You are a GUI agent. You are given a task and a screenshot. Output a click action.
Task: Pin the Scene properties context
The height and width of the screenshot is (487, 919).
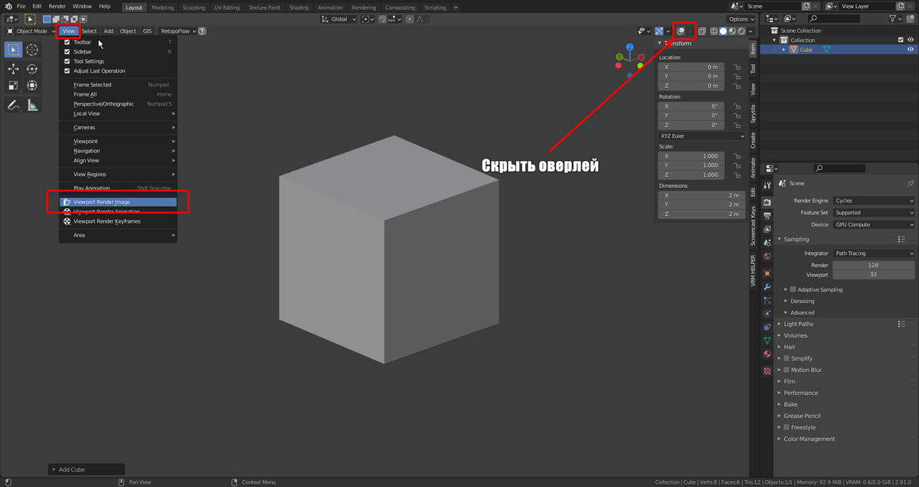coord(910,184)
